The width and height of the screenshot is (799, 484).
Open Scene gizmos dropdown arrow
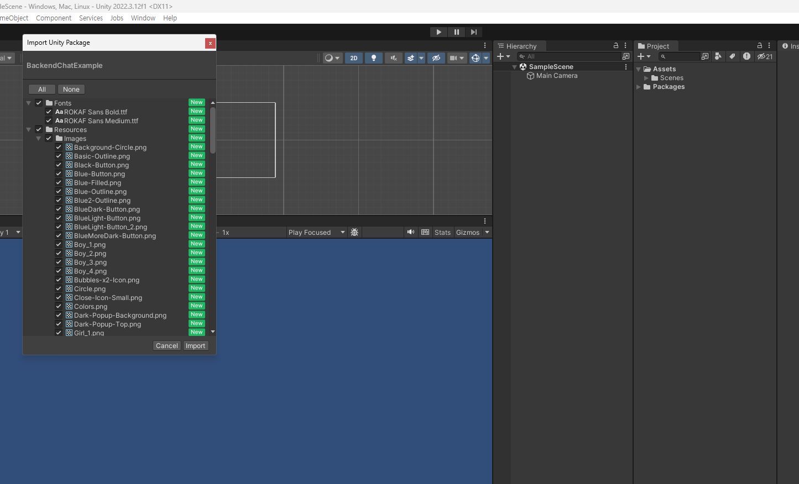pos(486,58)
